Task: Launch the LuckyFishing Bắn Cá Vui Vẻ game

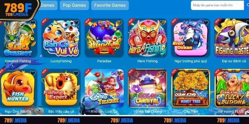Action: pos(61,38)
